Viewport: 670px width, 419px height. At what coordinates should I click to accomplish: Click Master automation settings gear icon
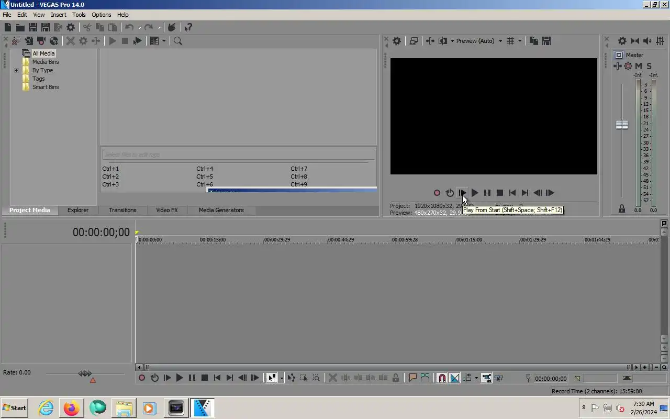(x=628, y=66)
